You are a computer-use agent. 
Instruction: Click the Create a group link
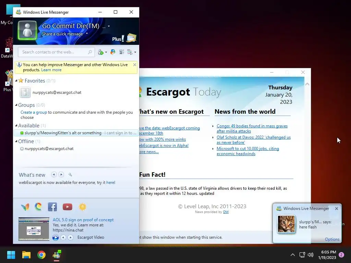34,112
